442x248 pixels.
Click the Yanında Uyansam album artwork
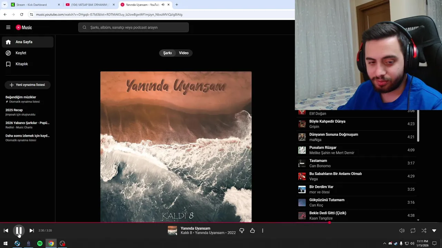coord(176,147)
